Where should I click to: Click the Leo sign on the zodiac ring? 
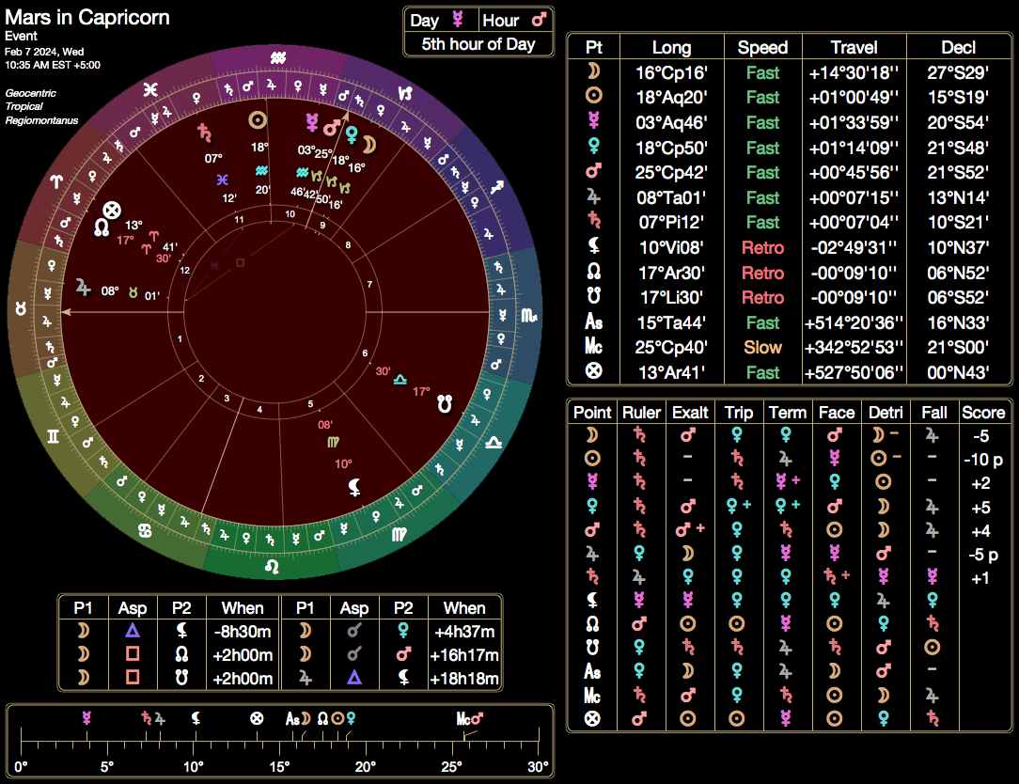(273, 567)
